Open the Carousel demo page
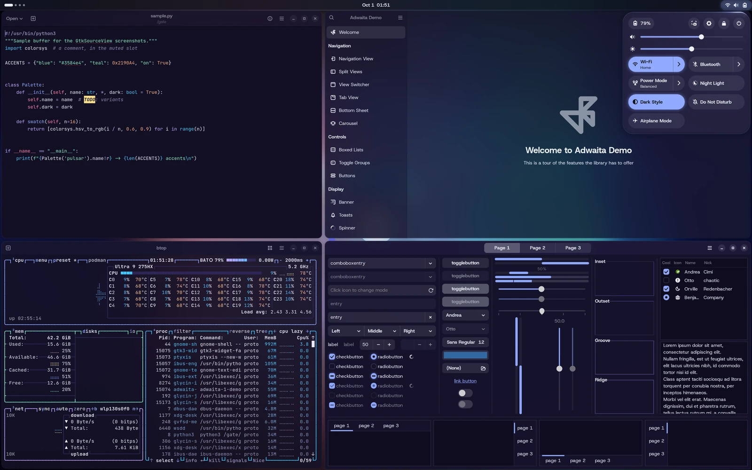The width and height of the screenshot is (752, 470). (x=366, y=123)
